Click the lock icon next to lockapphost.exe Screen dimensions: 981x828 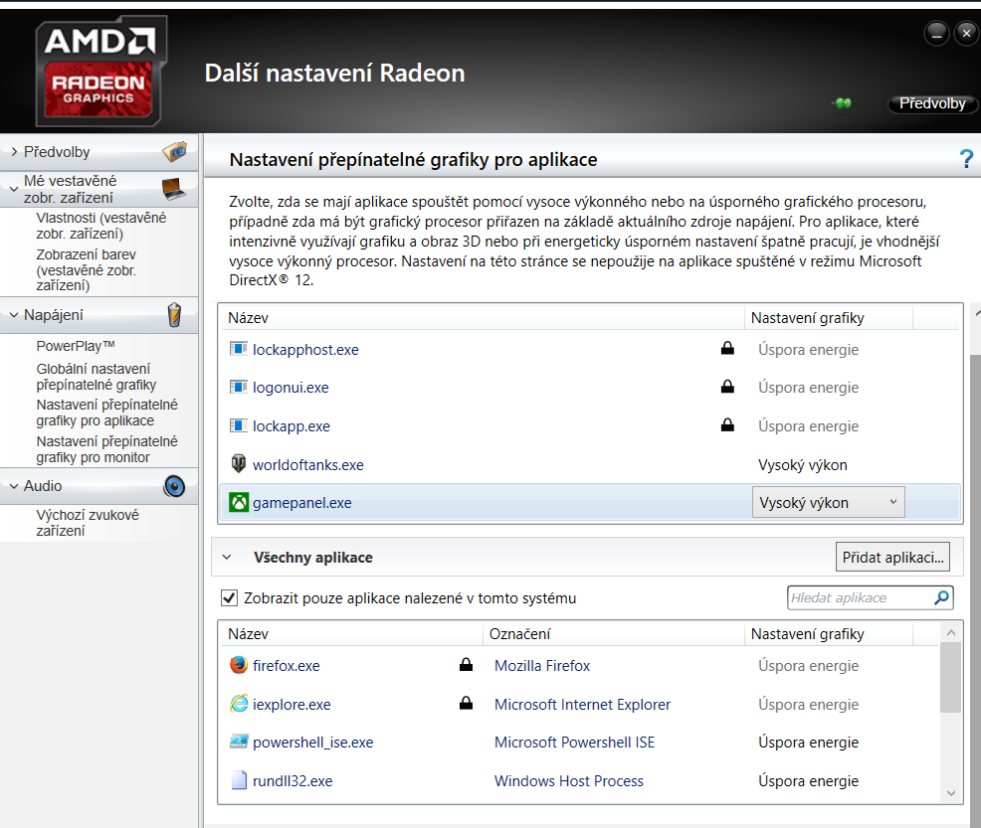tap(727, 349)
